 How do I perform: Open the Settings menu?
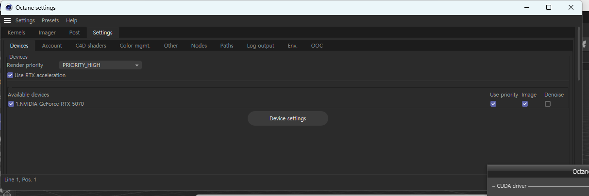25,20
